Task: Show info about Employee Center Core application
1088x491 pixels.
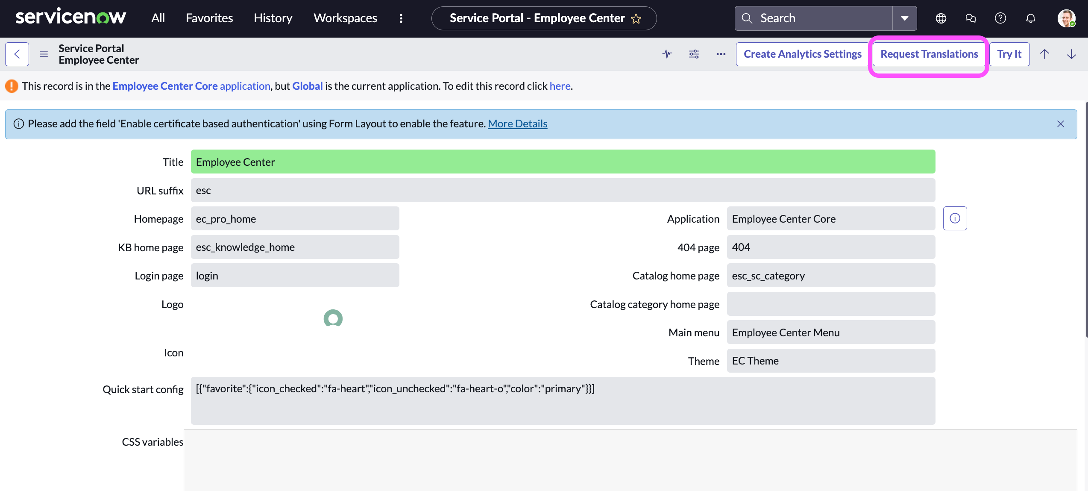Action: click(x=955, y=218)
